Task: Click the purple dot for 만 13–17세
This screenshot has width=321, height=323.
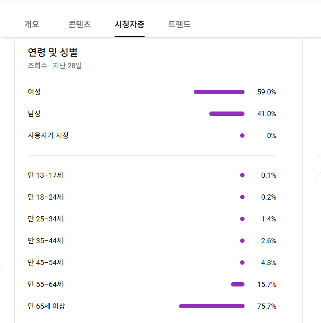Action: [242, 175]
